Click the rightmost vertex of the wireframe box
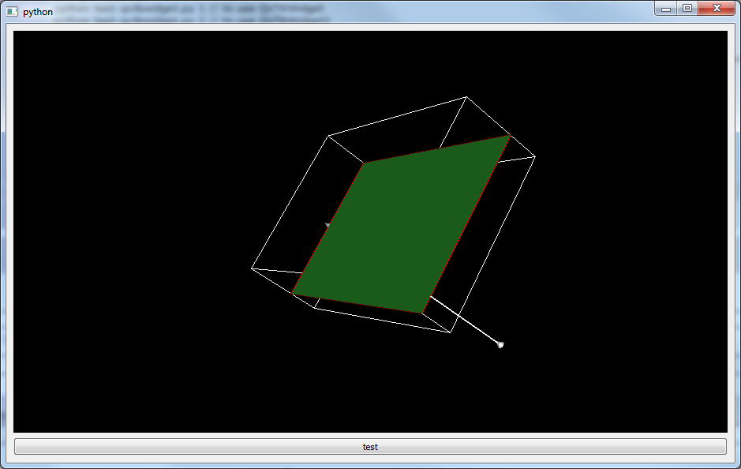Viewport: 741px width, 469px height. (x=535, y=157)
